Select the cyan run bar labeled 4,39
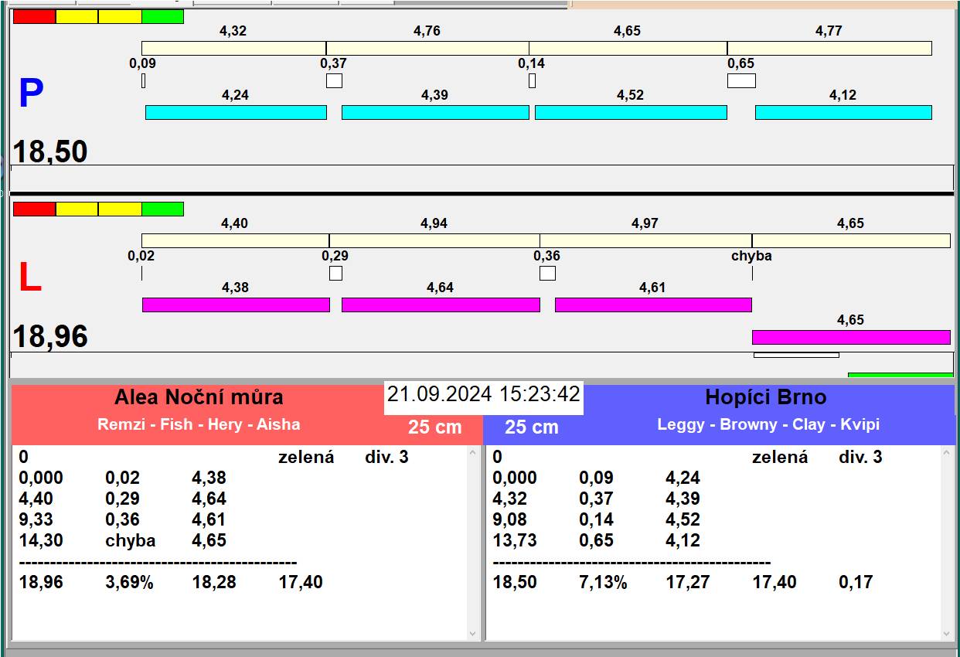Viewport: 960px width, 657px height. coord(435,113)
